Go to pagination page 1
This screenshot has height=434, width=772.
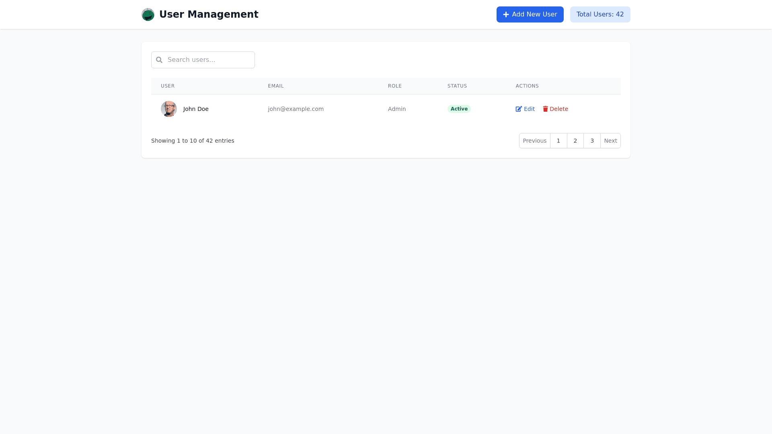558,141
